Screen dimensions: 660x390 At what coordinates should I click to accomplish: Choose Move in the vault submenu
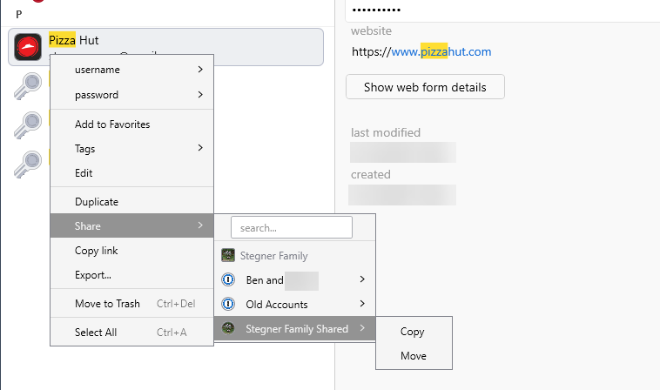click(414, 356)
